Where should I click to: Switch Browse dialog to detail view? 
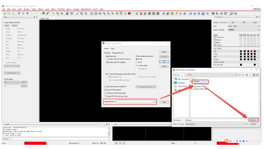[257, 75]
